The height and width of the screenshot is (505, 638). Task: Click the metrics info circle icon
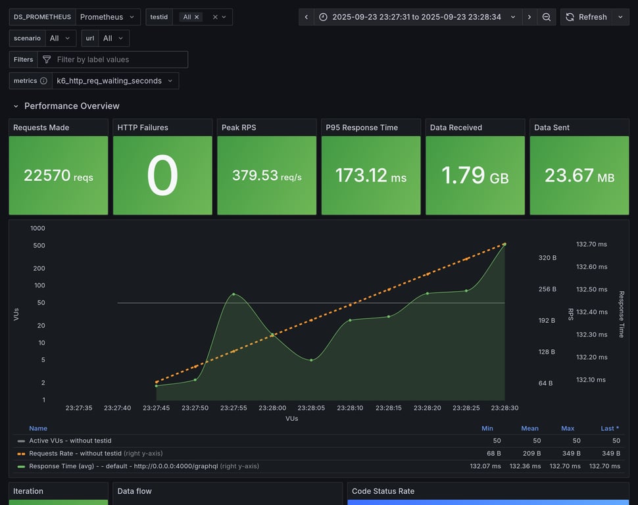43,81
